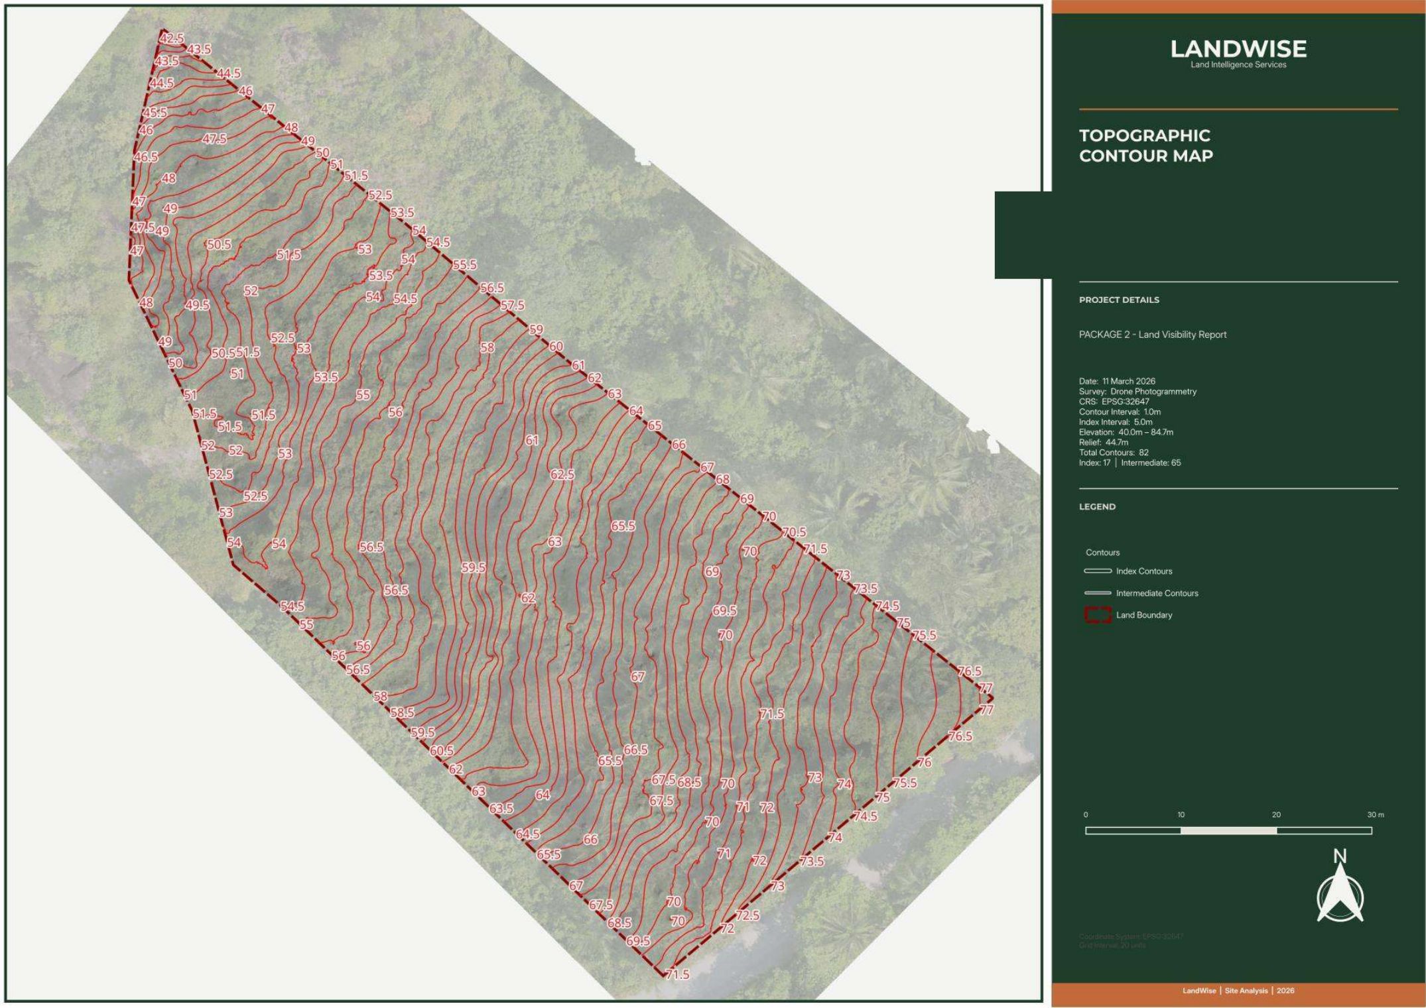Select the 'TOPOGRAPHIC CONTOUR MAP' title
The image size is (1426, 1008).
click(1146, 146)
